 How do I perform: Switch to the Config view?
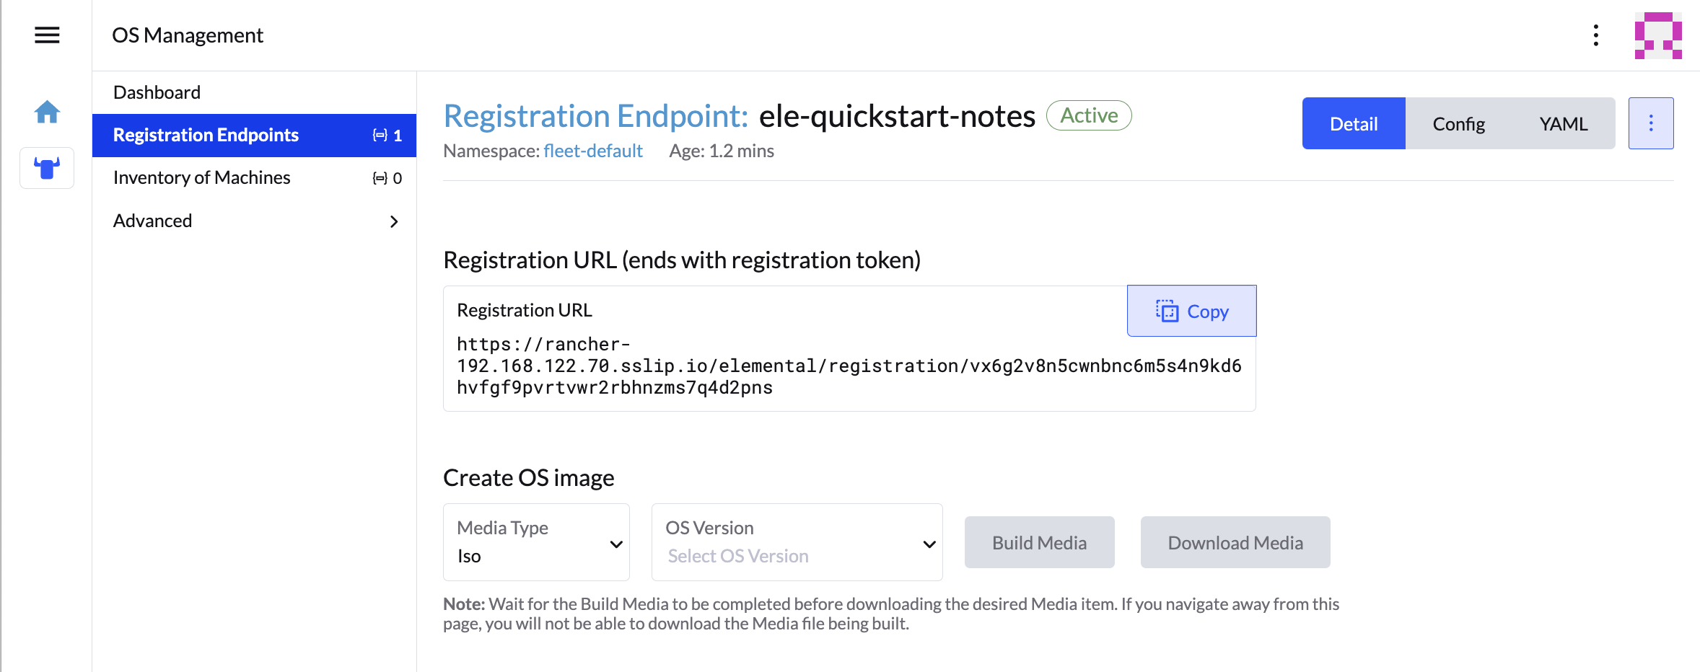(1458, 124)
